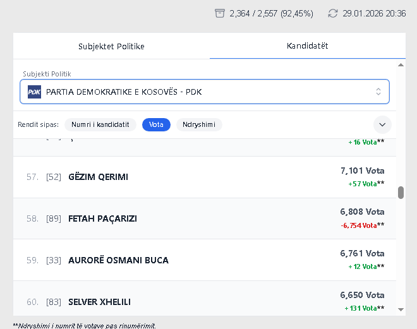The height and width of the screenshot is (329, 417).
Task: Click the refresh timestamp icon
Action: coord(333,13)
